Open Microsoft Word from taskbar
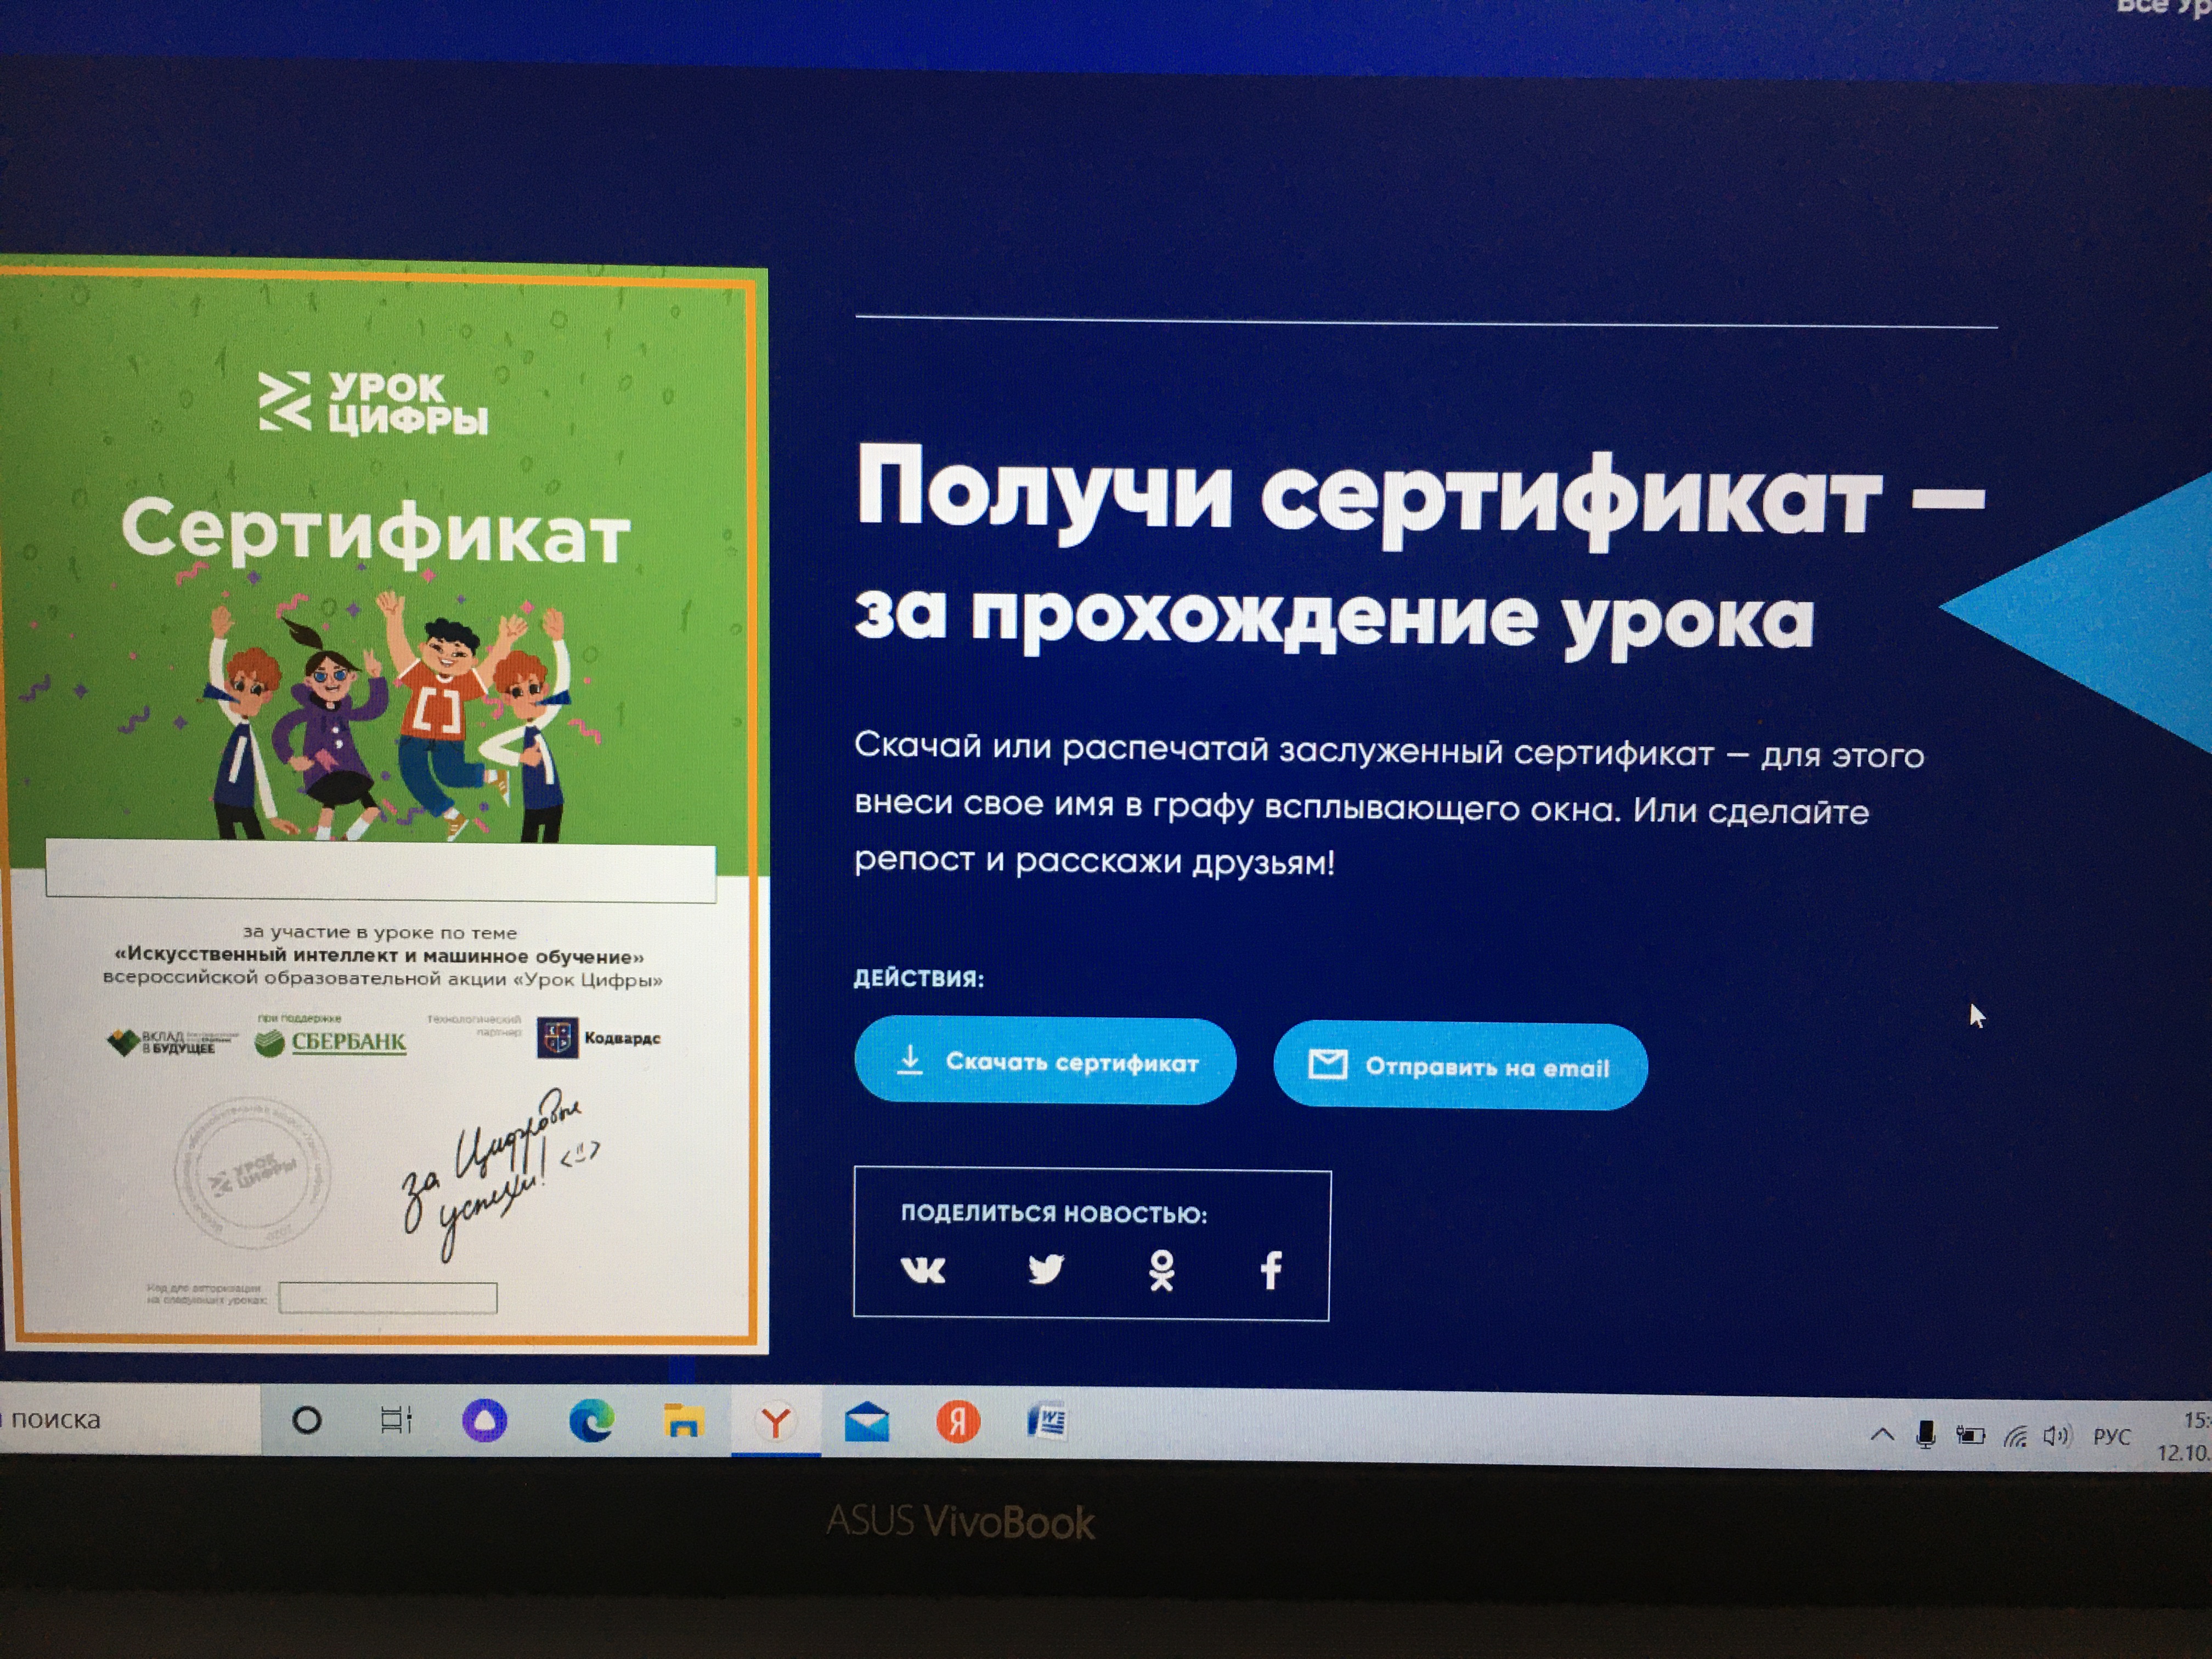This screenshot has width=2212, height=1659. 1047,1421
